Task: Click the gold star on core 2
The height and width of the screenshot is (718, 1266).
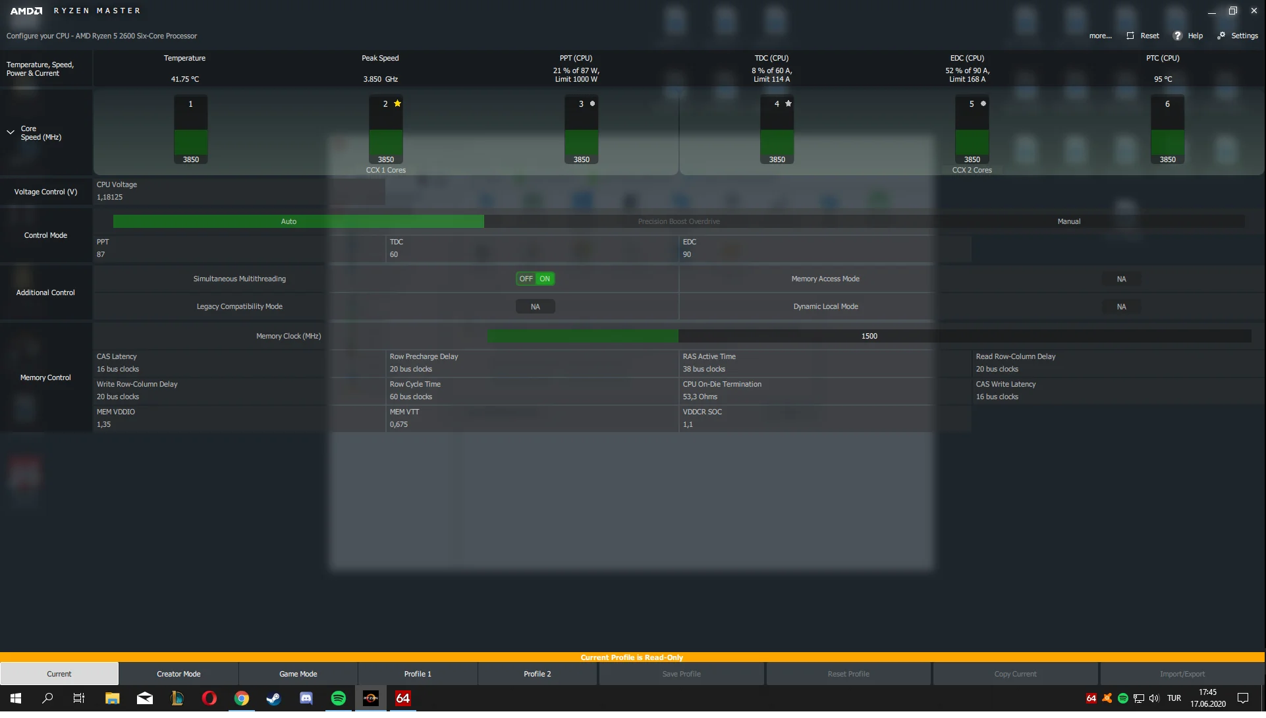Action: pos(397,103)
